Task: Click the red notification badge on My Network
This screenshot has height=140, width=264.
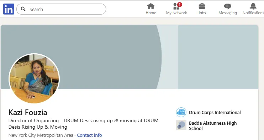Action: (180, 5)
